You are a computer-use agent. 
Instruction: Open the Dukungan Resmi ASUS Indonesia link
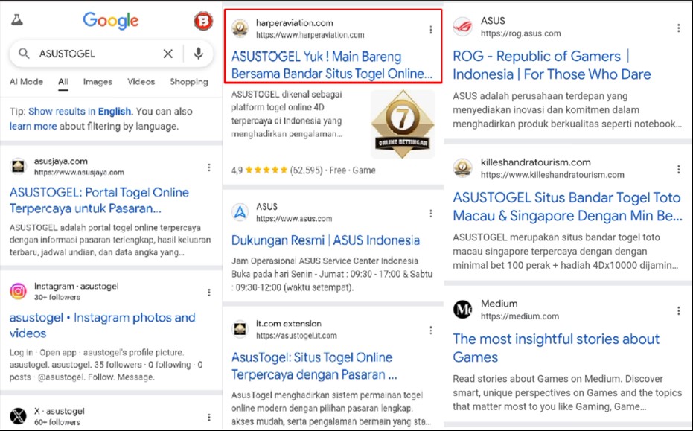tap(325, 240)
